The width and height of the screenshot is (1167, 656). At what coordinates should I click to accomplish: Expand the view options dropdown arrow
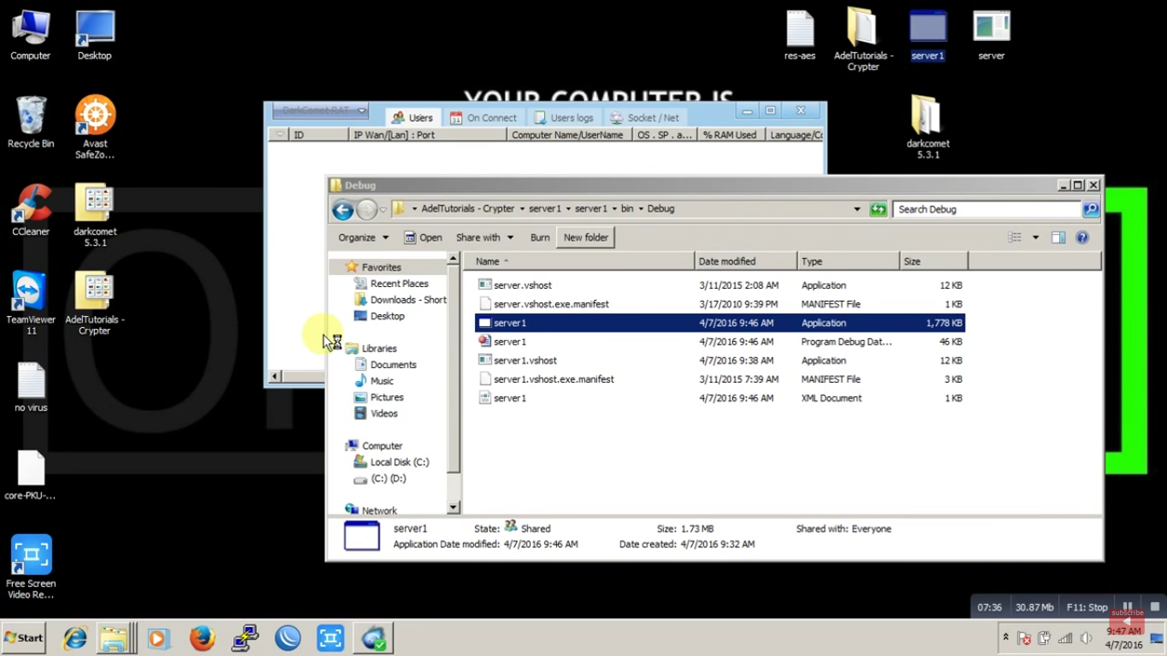(1035, 237)
